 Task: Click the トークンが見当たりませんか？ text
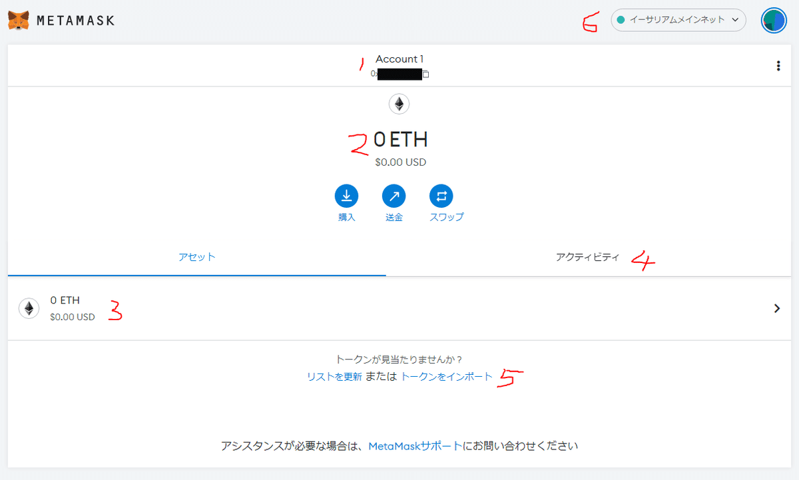coord(400,360)
